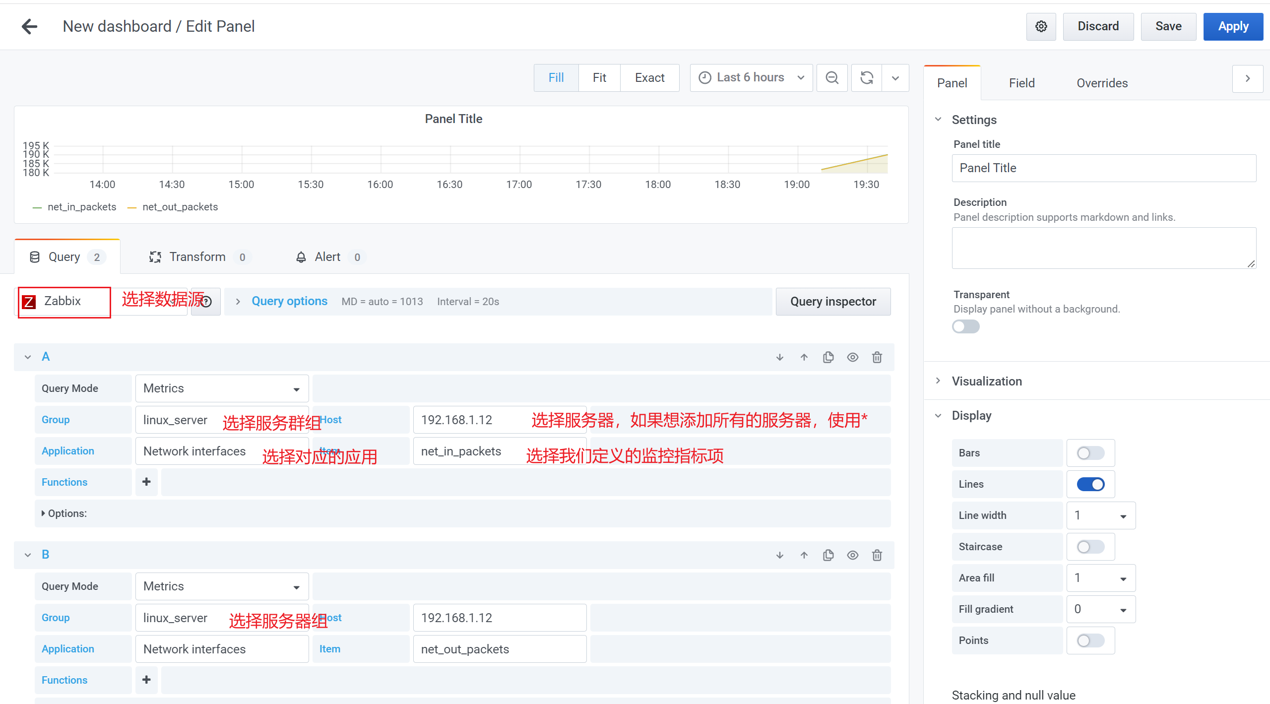Apply the panel changes
This screenshot has height=704, width=1270.
point(1233,26)
